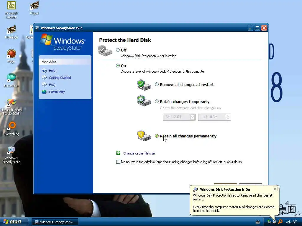This screenshot has width=302, height=226.
Task: Open Microsoft Outlook desktop icon
Action: (11, 10)
